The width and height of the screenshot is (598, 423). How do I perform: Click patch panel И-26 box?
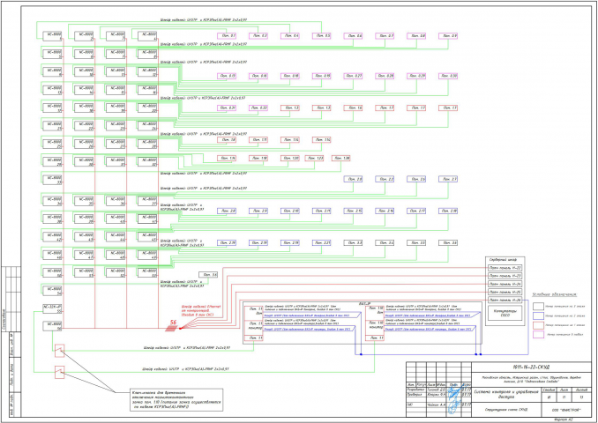pos(505,301)
